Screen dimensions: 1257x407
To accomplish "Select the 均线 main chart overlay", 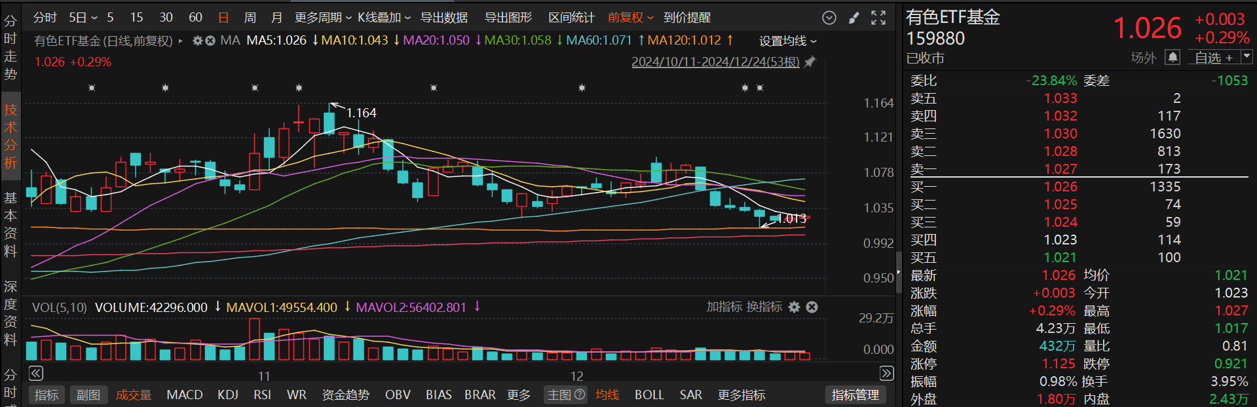I will (x=607, y=395).
